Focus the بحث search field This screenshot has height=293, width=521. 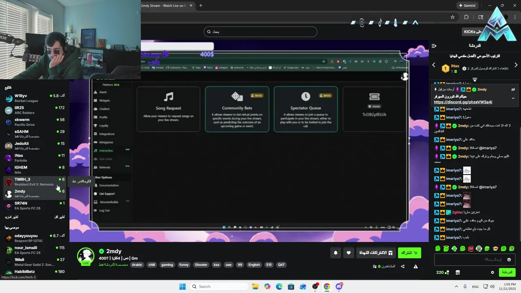pyautogui.click(x=260, y=32)
